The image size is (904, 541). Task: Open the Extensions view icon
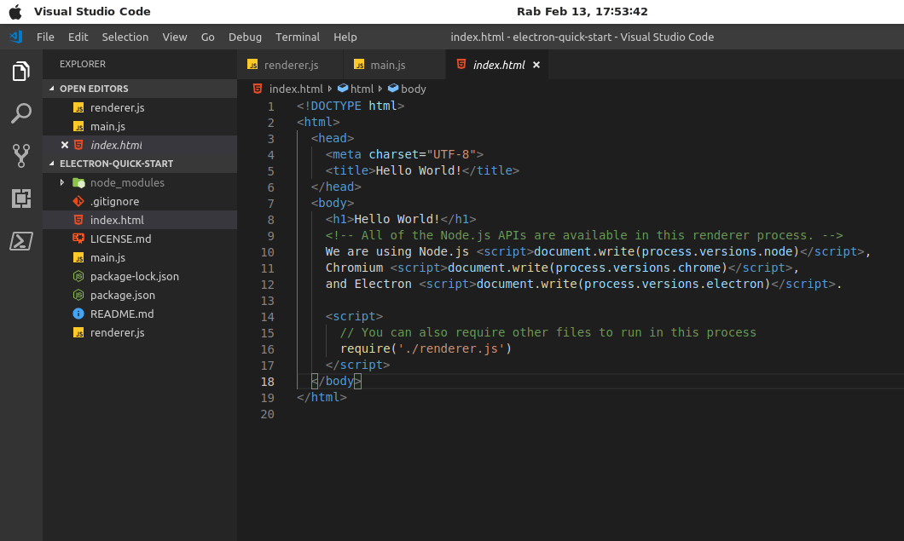pyautogui.click(x=20, y=199)
